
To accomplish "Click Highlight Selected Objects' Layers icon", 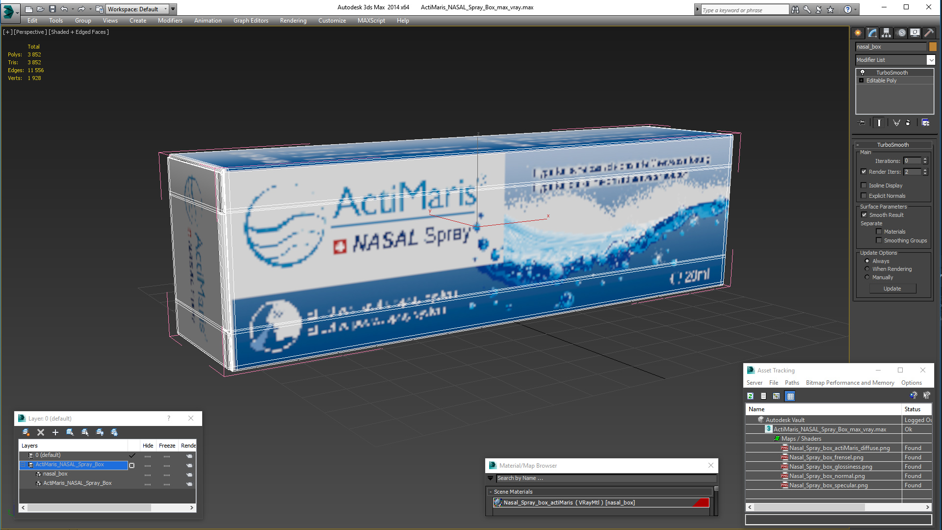I will click(85, 432).
